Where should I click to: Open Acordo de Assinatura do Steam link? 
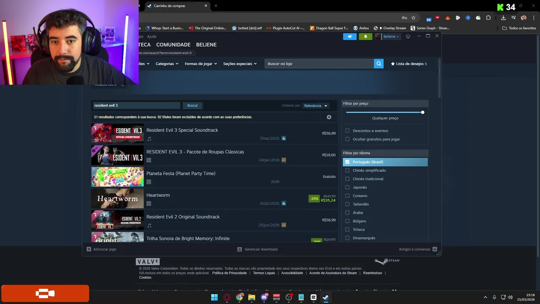click(x=333, y=273)
